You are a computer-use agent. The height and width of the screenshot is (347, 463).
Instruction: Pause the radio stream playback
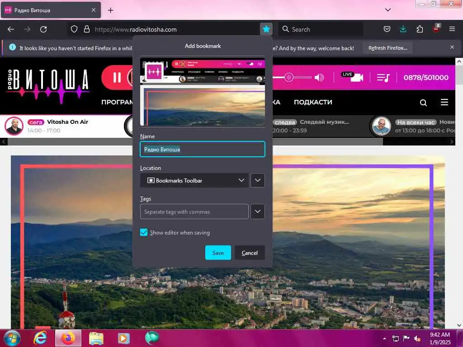[x=117, y=78]
